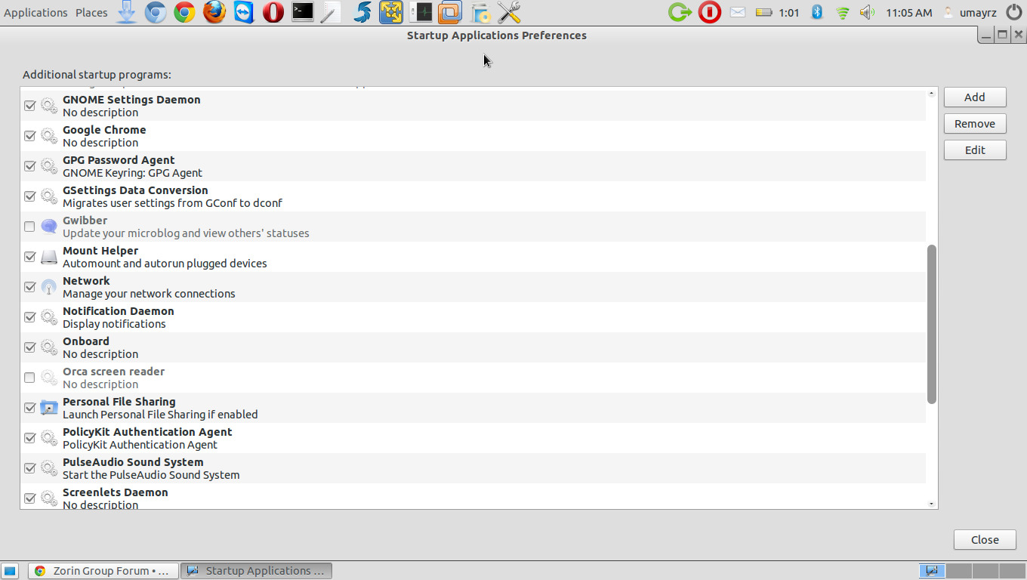
Task: Uncheck the Onboard startup program
Action: 30,347
